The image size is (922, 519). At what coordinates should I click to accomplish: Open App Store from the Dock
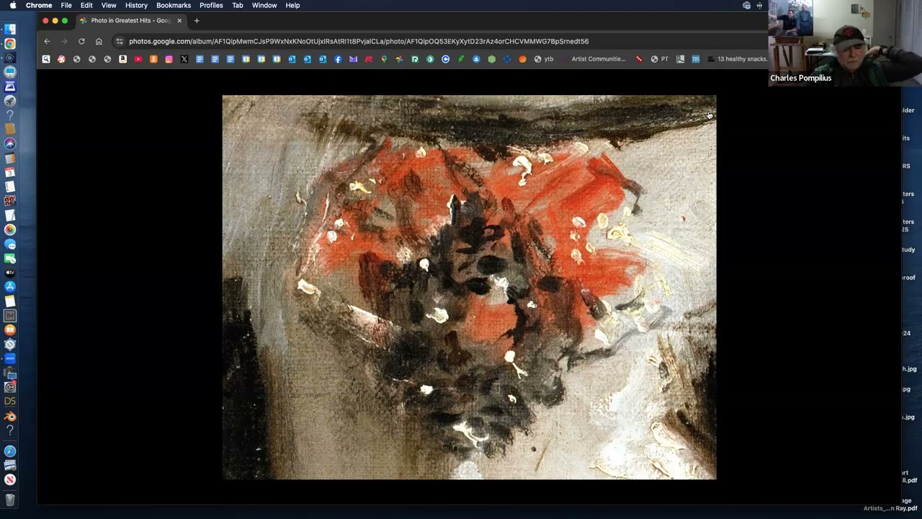pyautogui.click(x=10, y=287)
